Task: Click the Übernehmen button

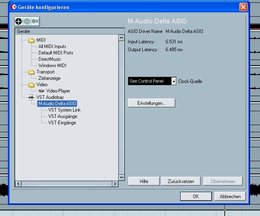Action: [223, 181]
